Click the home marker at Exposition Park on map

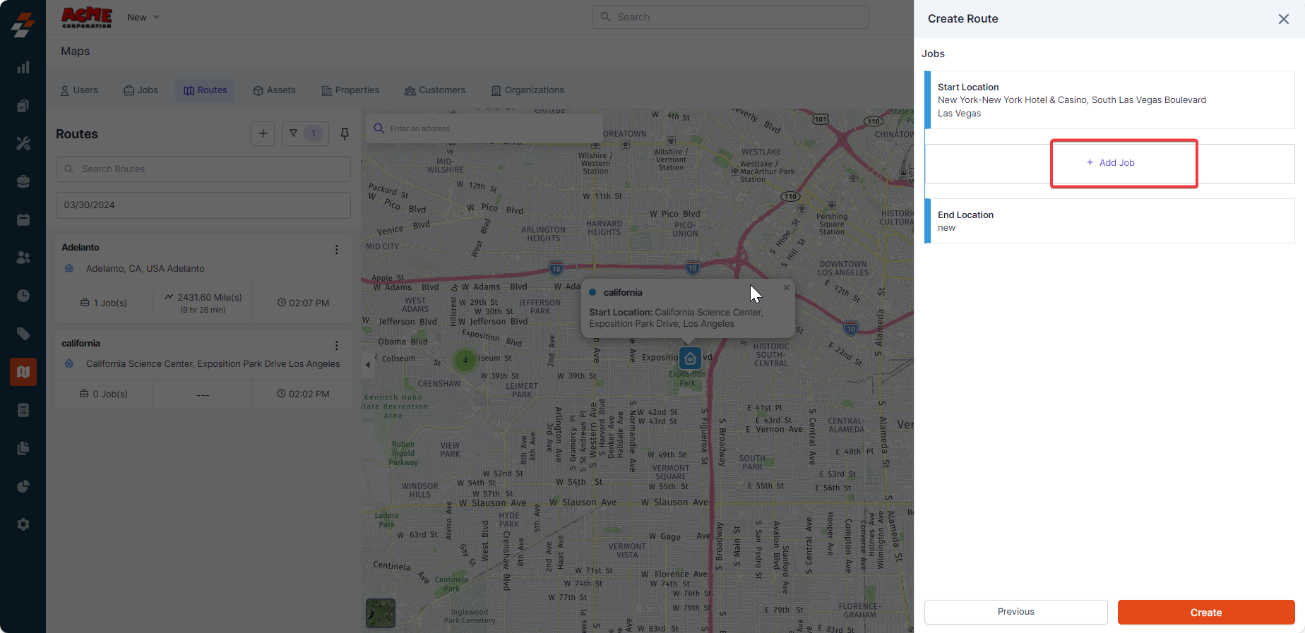pos(690,358)
